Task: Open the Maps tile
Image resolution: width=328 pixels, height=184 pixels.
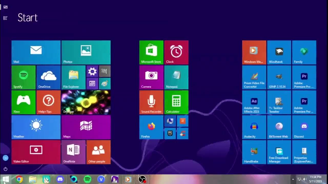Action: tap(86, 127)
